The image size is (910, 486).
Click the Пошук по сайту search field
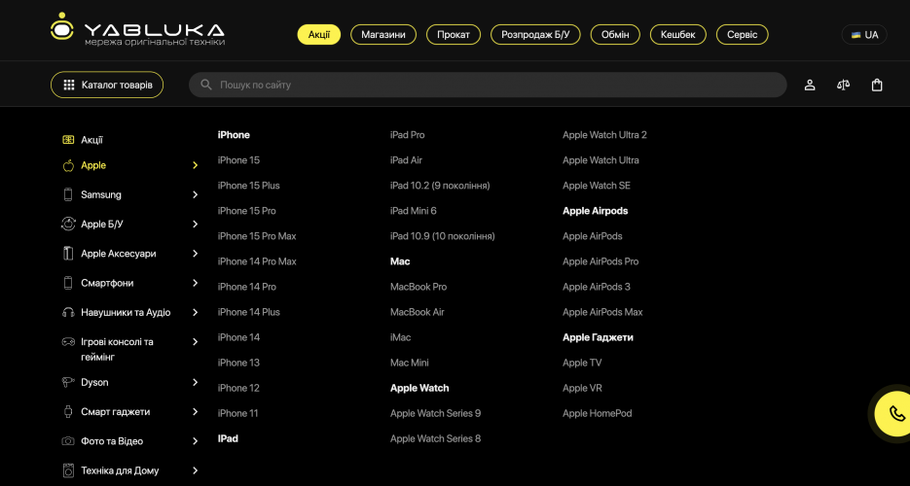coord(488,86)
